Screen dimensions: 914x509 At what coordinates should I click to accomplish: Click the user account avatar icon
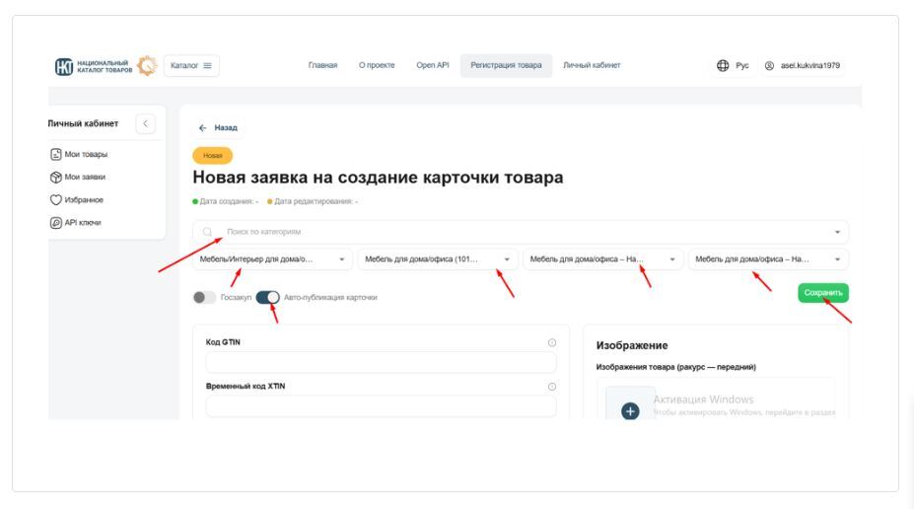(x=769, y=65)
